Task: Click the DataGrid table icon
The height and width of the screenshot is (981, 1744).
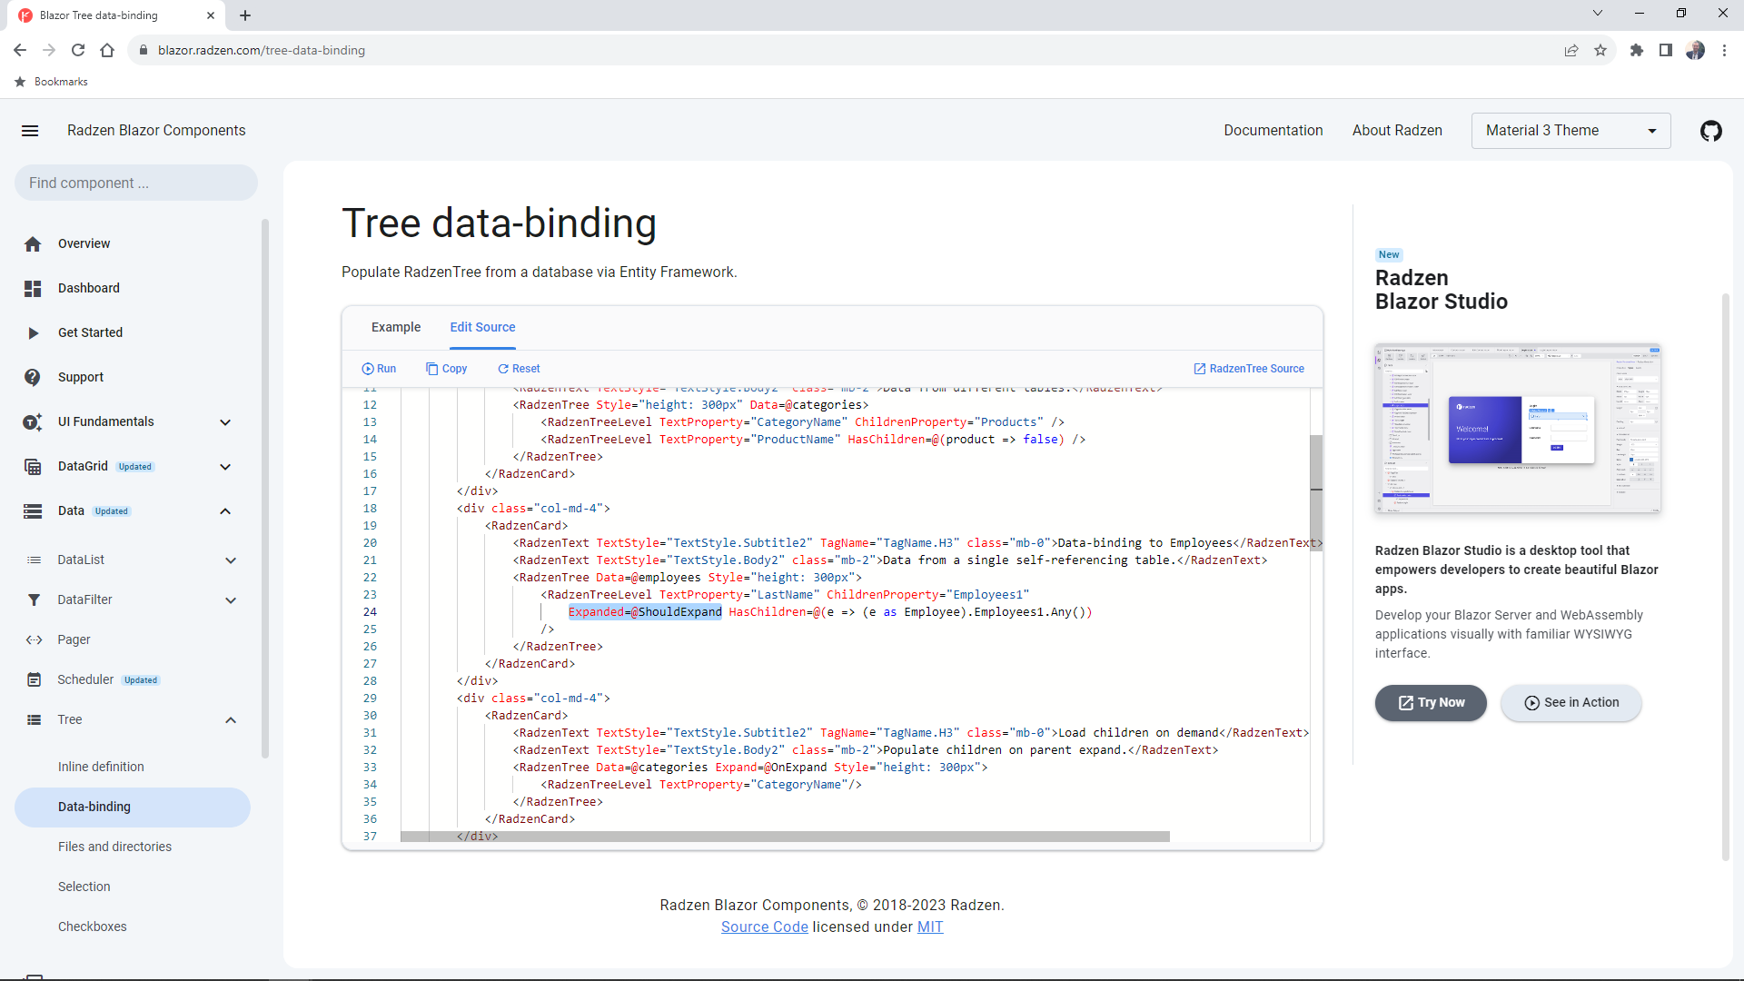Action: 33,466
